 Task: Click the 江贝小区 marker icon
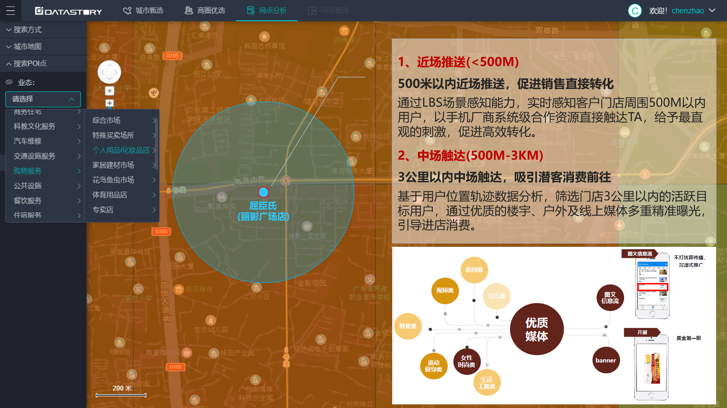[x=257, y=288]
